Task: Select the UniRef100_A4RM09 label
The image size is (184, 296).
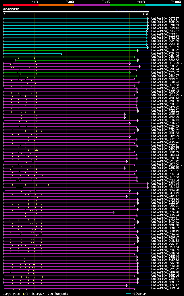Action: [165, 136]
